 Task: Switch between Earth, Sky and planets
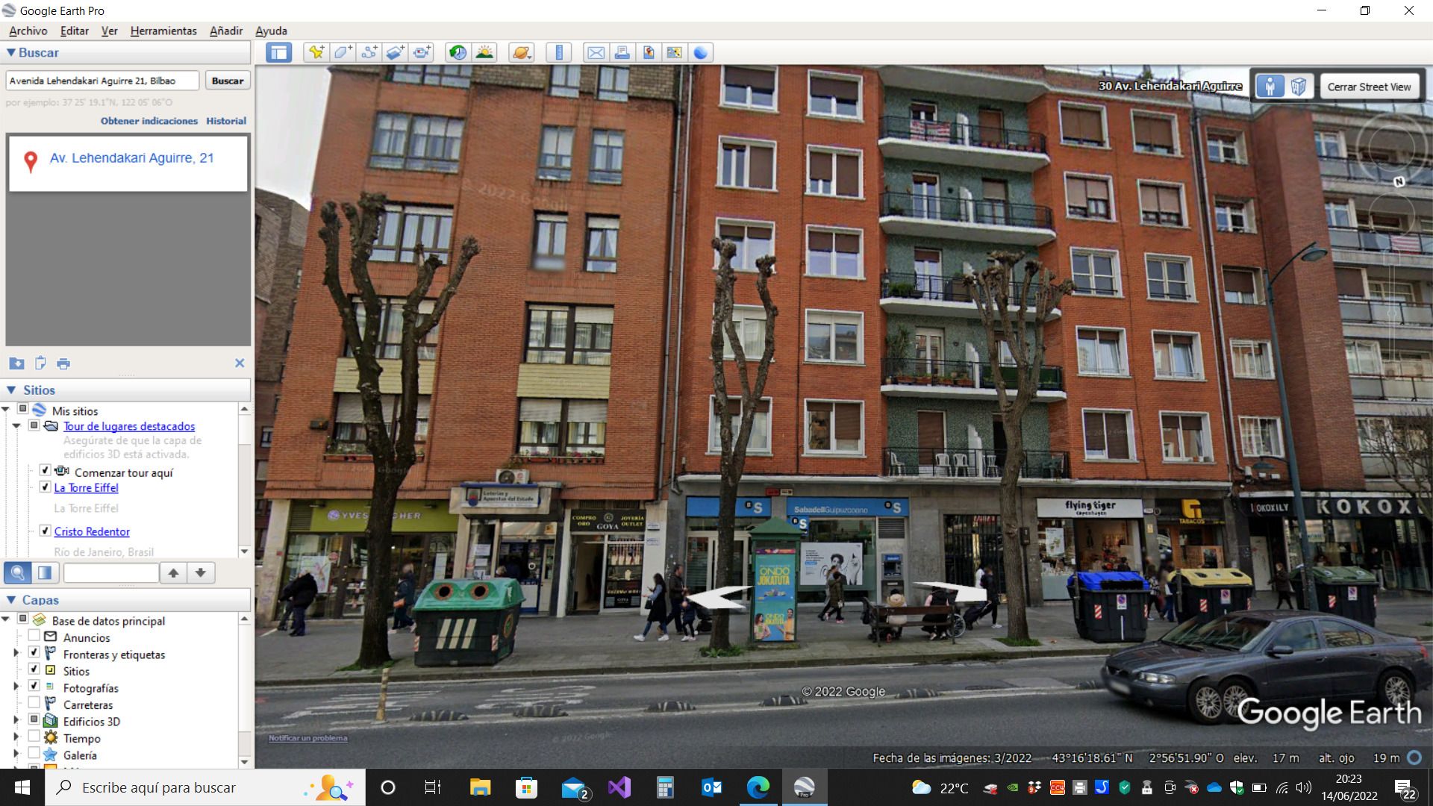point(521,52)
